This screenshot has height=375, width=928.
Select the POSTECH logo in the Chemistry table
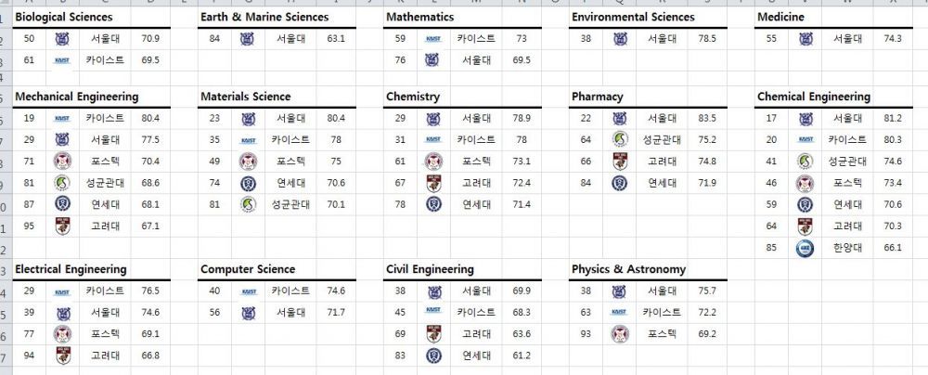click(433, 162)
